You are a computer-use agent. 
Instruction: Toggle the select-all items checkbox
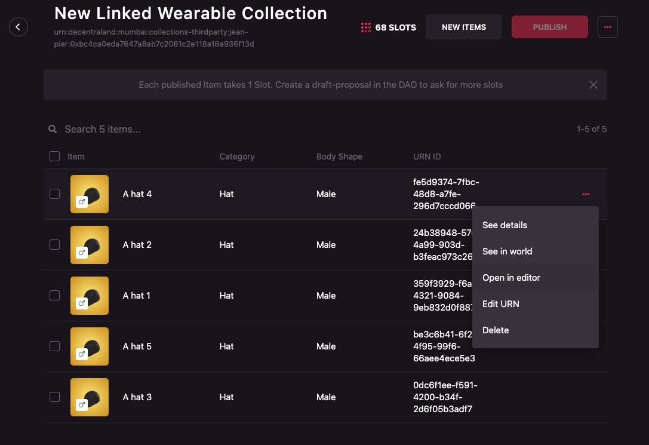pyautogui.click(x=54, y=156)
